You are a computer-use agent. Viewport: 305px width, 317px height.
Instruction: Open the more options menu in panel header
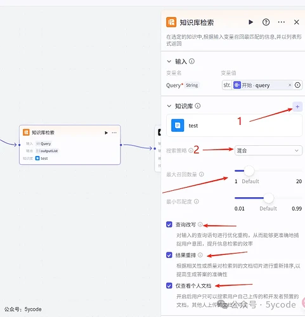[282, 22]
